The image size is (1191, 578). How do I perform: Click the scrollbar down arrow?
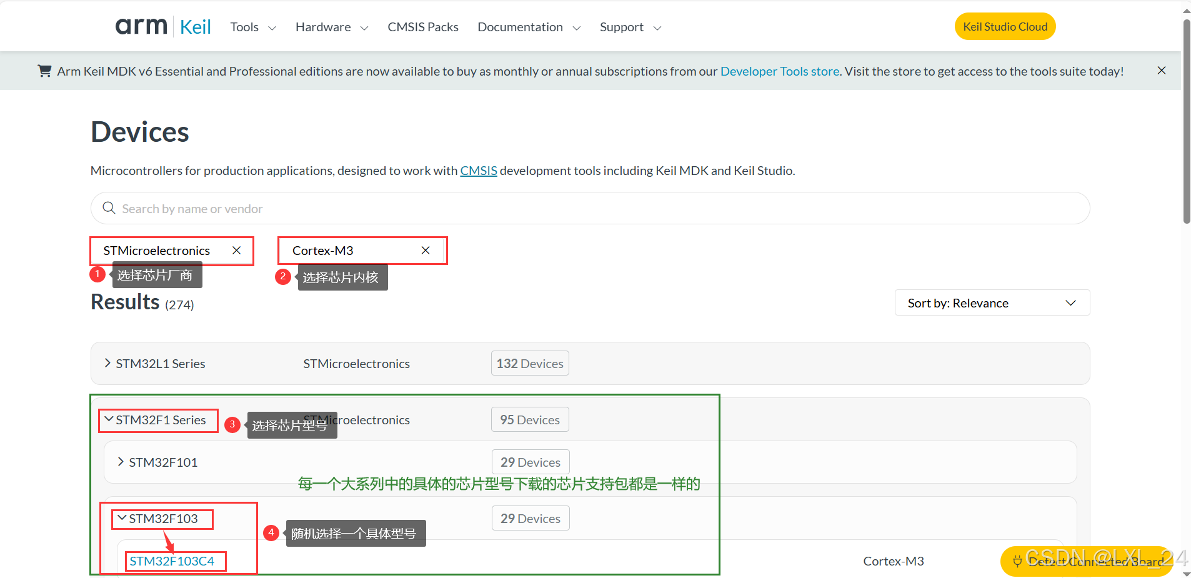click(x=1186, y=574)
